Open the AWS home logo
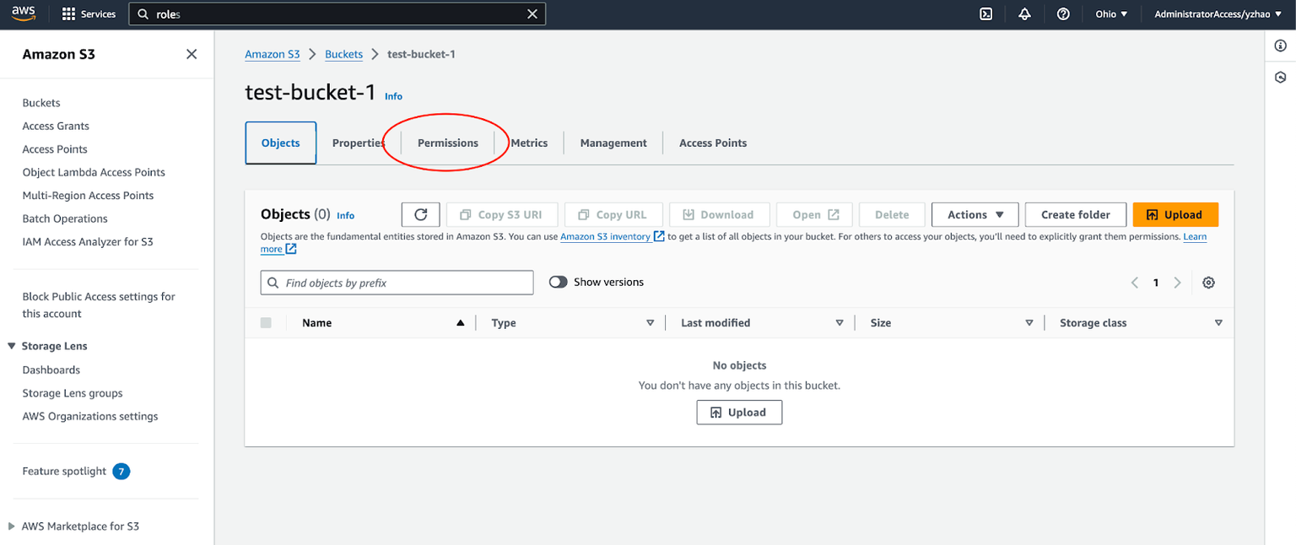The width and height of the screenshot is (1296, 545). (x=24, y=13)
